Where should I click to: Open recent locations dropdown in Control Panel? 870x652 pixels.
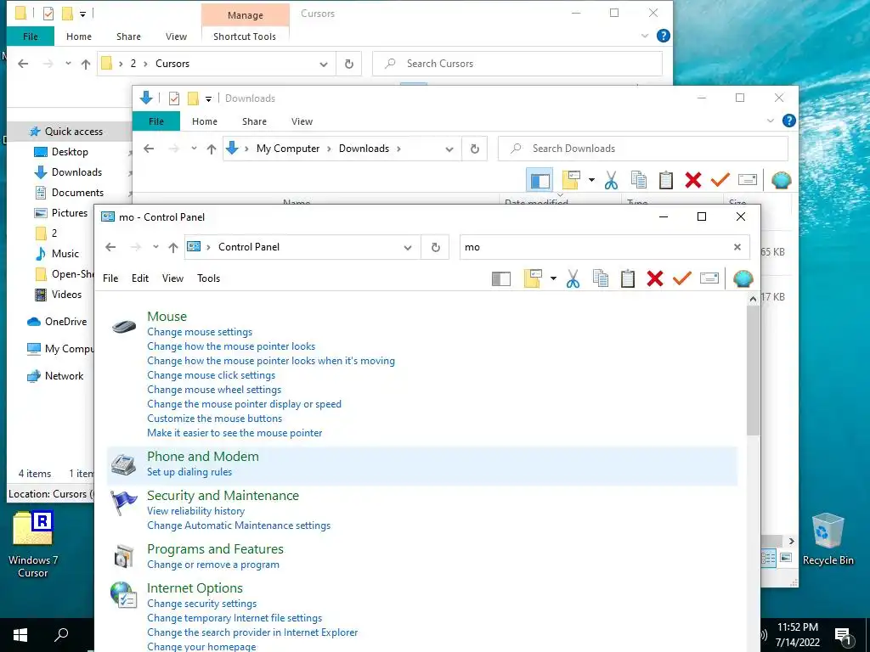tap(156, 247)
